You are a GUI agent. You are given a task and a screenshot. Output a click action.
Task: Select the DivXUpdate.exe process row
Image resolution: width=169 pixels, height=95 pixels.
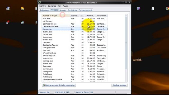point(75,47)
